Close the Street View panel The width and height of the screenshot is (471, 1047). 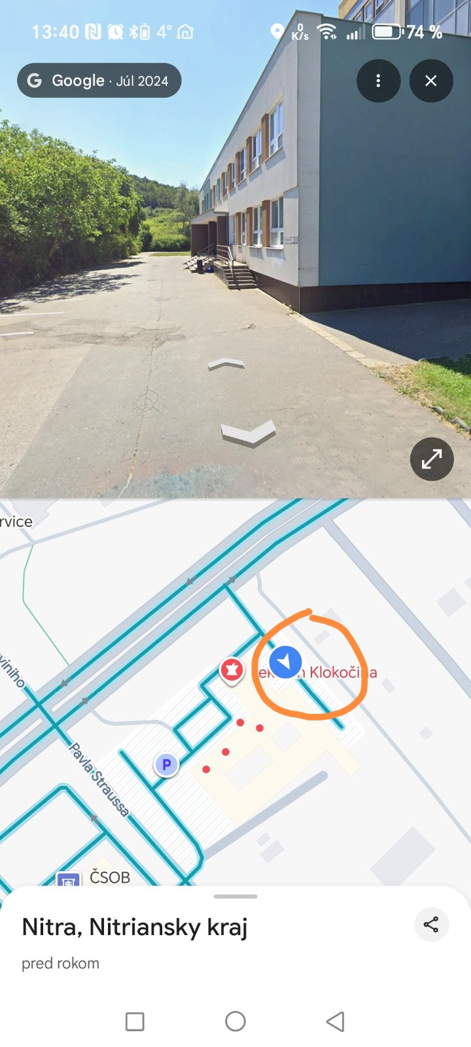point(430,80)
